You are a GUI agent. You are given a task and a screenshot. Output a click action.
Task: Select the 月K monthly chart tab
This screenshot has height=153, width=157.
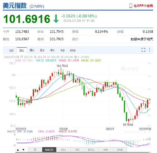pos(42,50)
